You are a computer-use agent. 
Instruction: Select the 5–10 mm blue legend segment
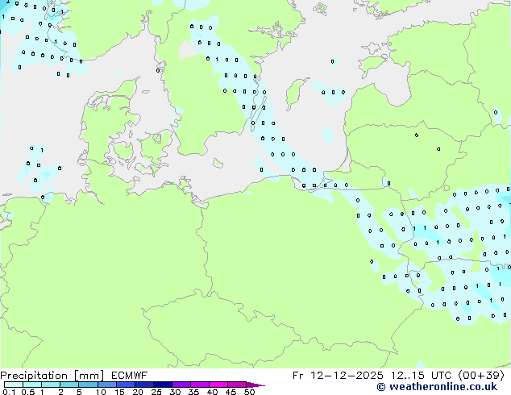(x=88, y=385)
